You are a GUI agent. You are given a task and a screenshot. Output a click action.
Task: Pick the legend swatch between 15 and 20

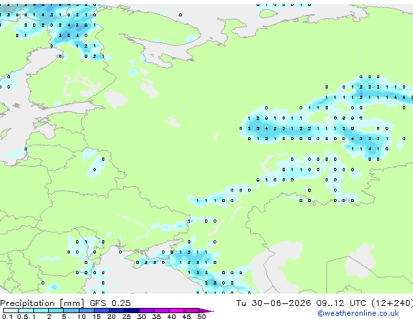(102, 311)
